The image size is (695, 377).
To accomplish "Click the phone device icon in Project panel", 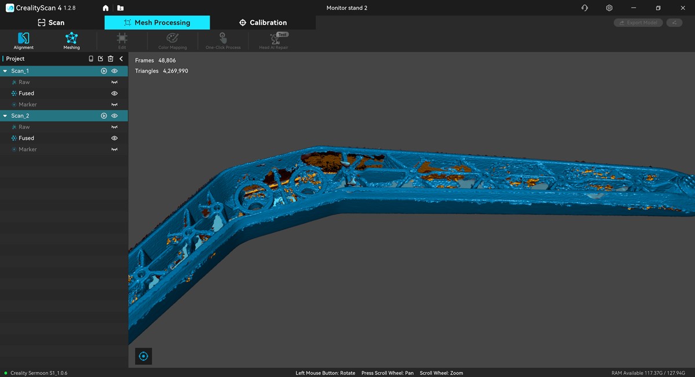I will pos(91,59).
